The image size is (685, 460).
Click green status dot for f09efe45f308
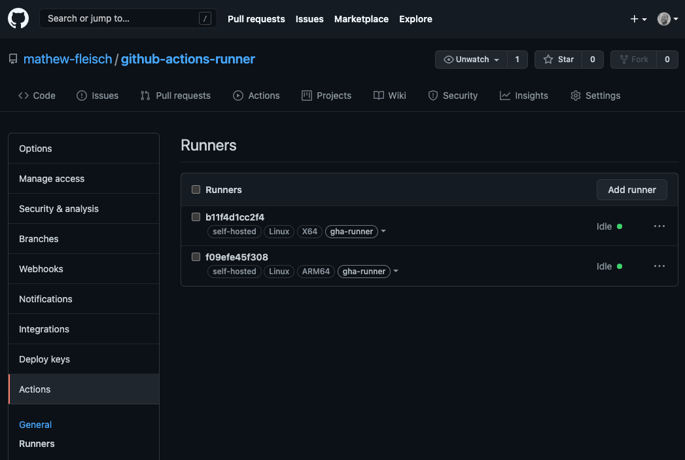pyautogui.click(x=620, y=266)
